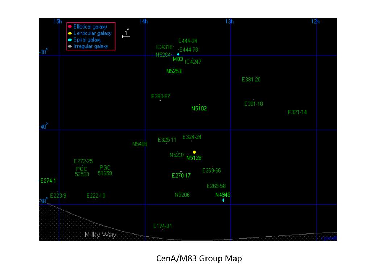The height and width of the screenshot is (278, 371).
Task: Click the E444-78 label
Action: click(188, 50)
